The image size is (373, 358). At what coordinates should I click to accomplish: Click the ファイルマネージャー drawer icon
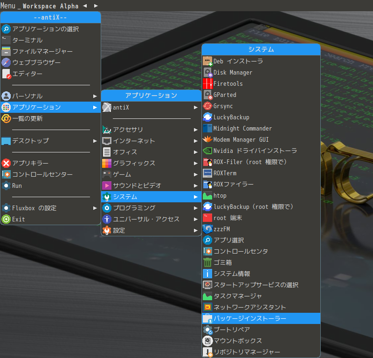(6, 51)
